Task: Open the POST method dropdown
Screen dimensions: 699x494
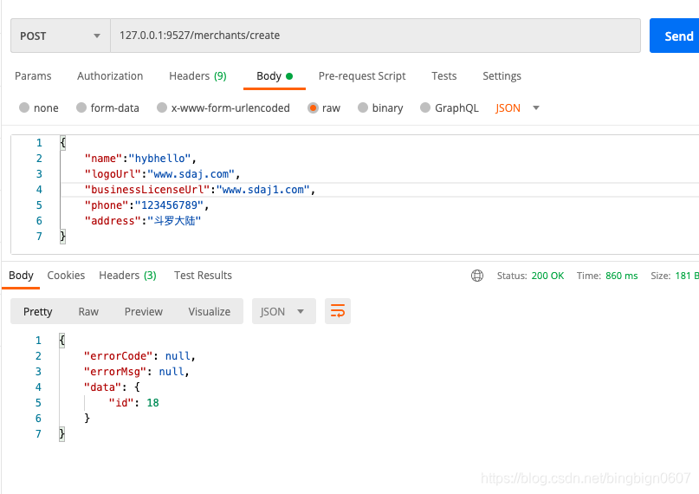Action: pyautogui.click(x=61, y=36)
